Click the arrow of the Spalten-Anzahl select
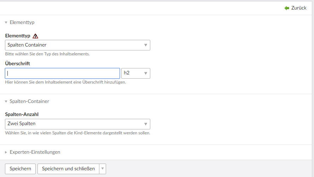 point(146,124)
